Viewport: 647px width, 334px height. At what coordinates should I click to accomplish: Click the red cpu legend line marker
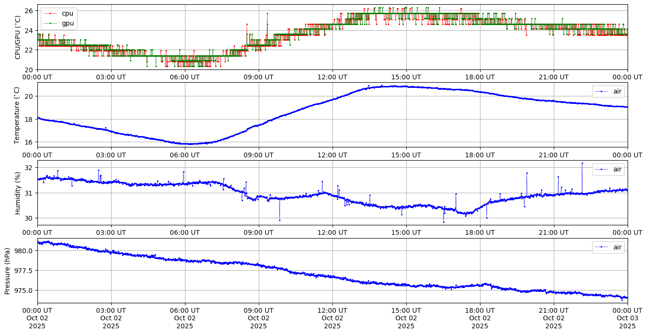click(50, 14)
